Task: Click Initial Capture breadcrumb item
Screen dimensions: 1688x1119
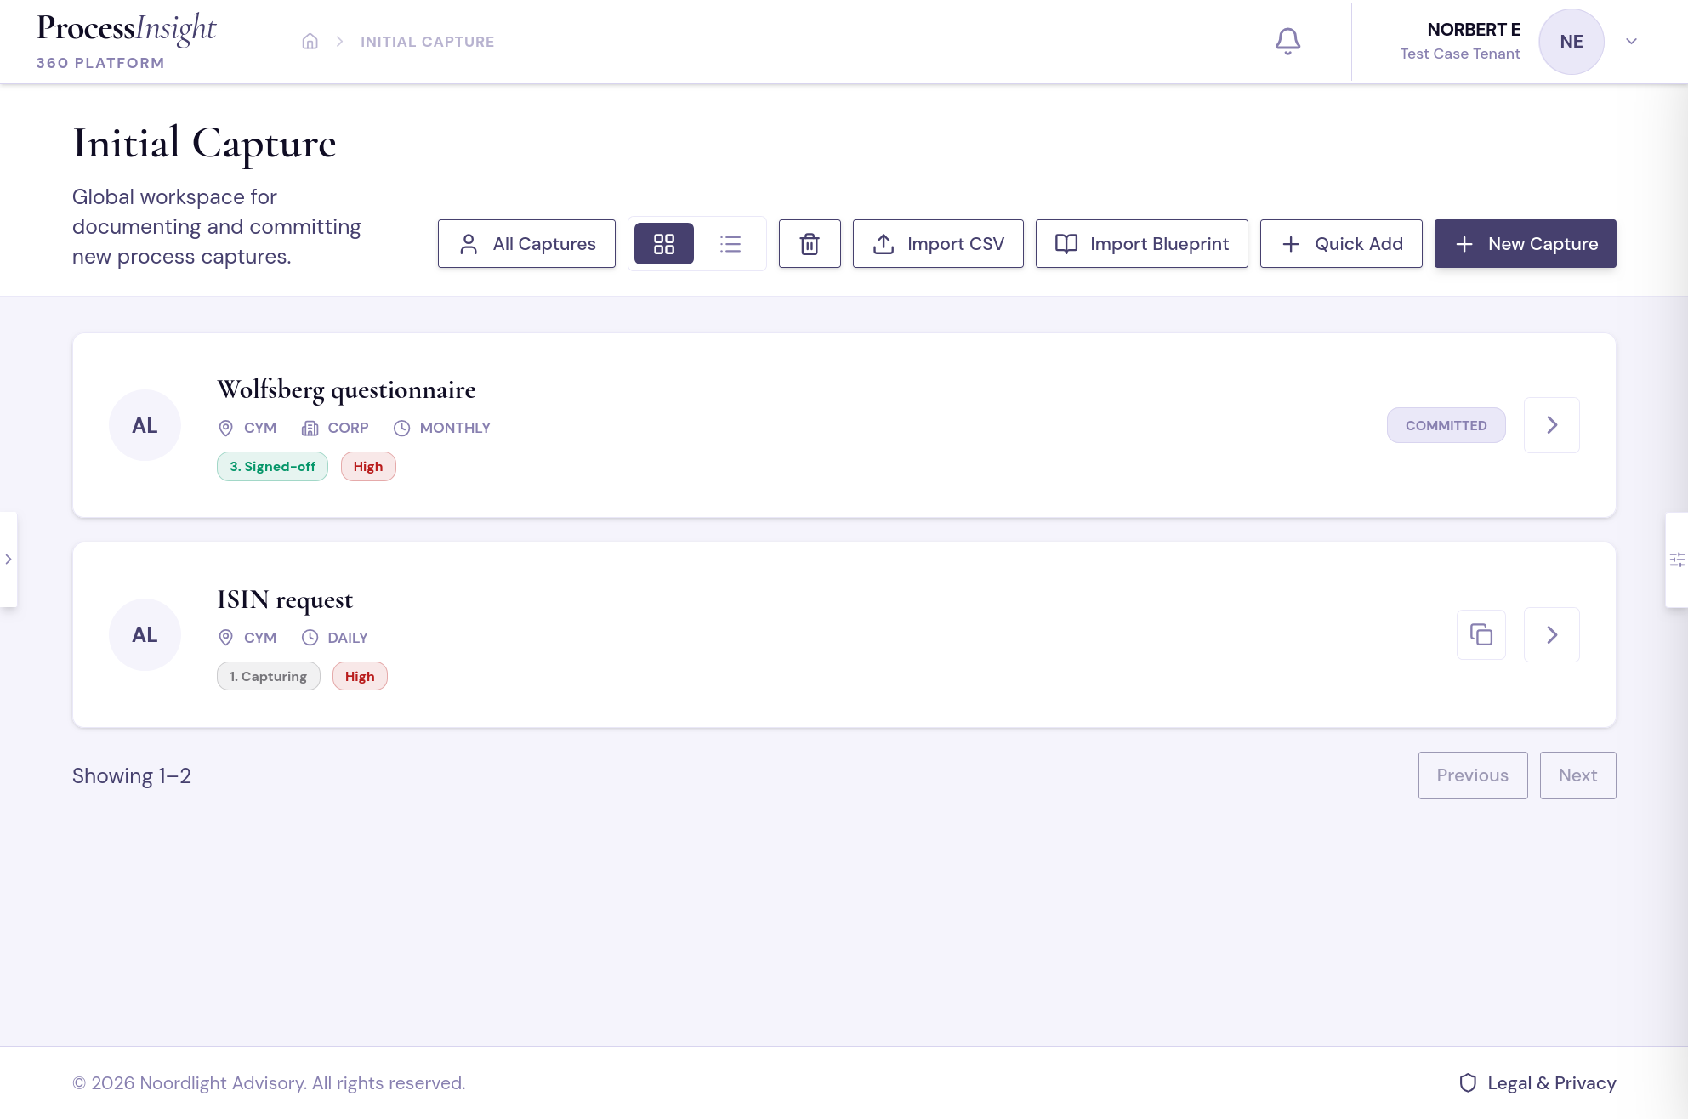Action: [427, 42]
